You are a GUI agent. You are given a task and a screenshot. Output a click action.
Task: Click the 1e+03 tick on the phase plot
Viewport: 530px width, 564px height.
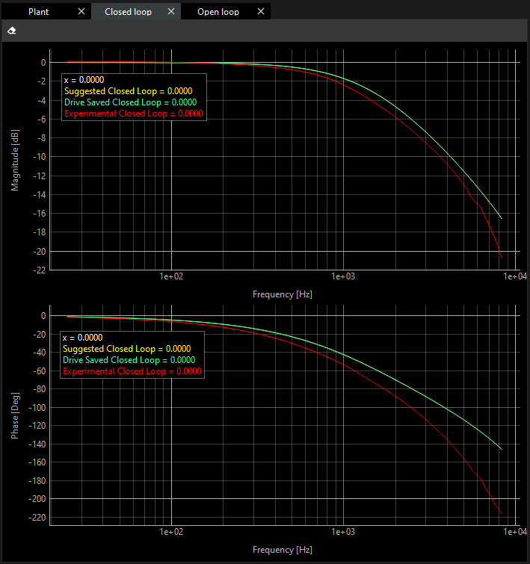click(x=342, y=532)
